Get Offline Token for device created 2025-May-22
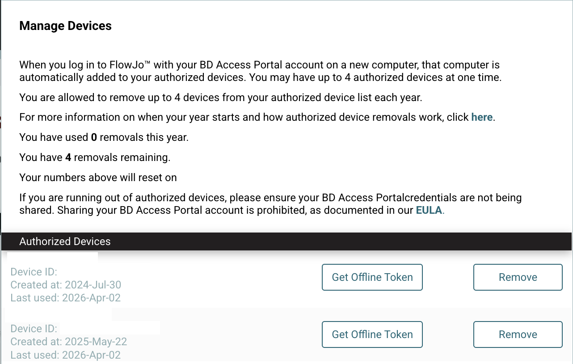The width and height of the screenshot is (573, 364). pos(372,334)
